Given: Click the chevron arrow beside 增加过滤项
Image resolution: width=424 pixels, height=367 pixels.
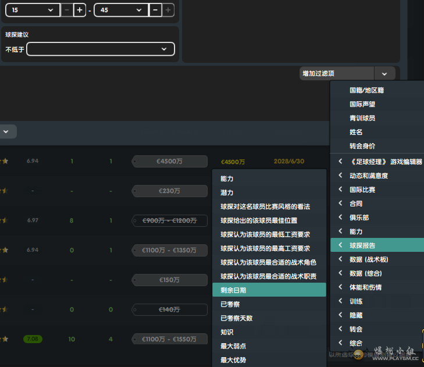Looking at the screenshot, I should coord(384,74).
